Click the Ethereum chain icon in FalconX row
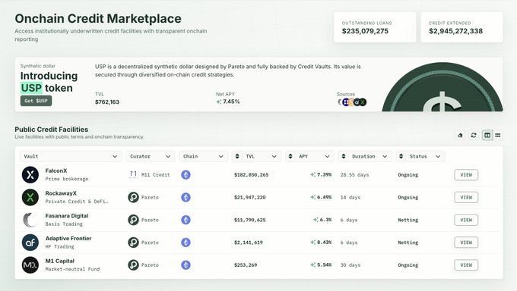 pos(186,174)
